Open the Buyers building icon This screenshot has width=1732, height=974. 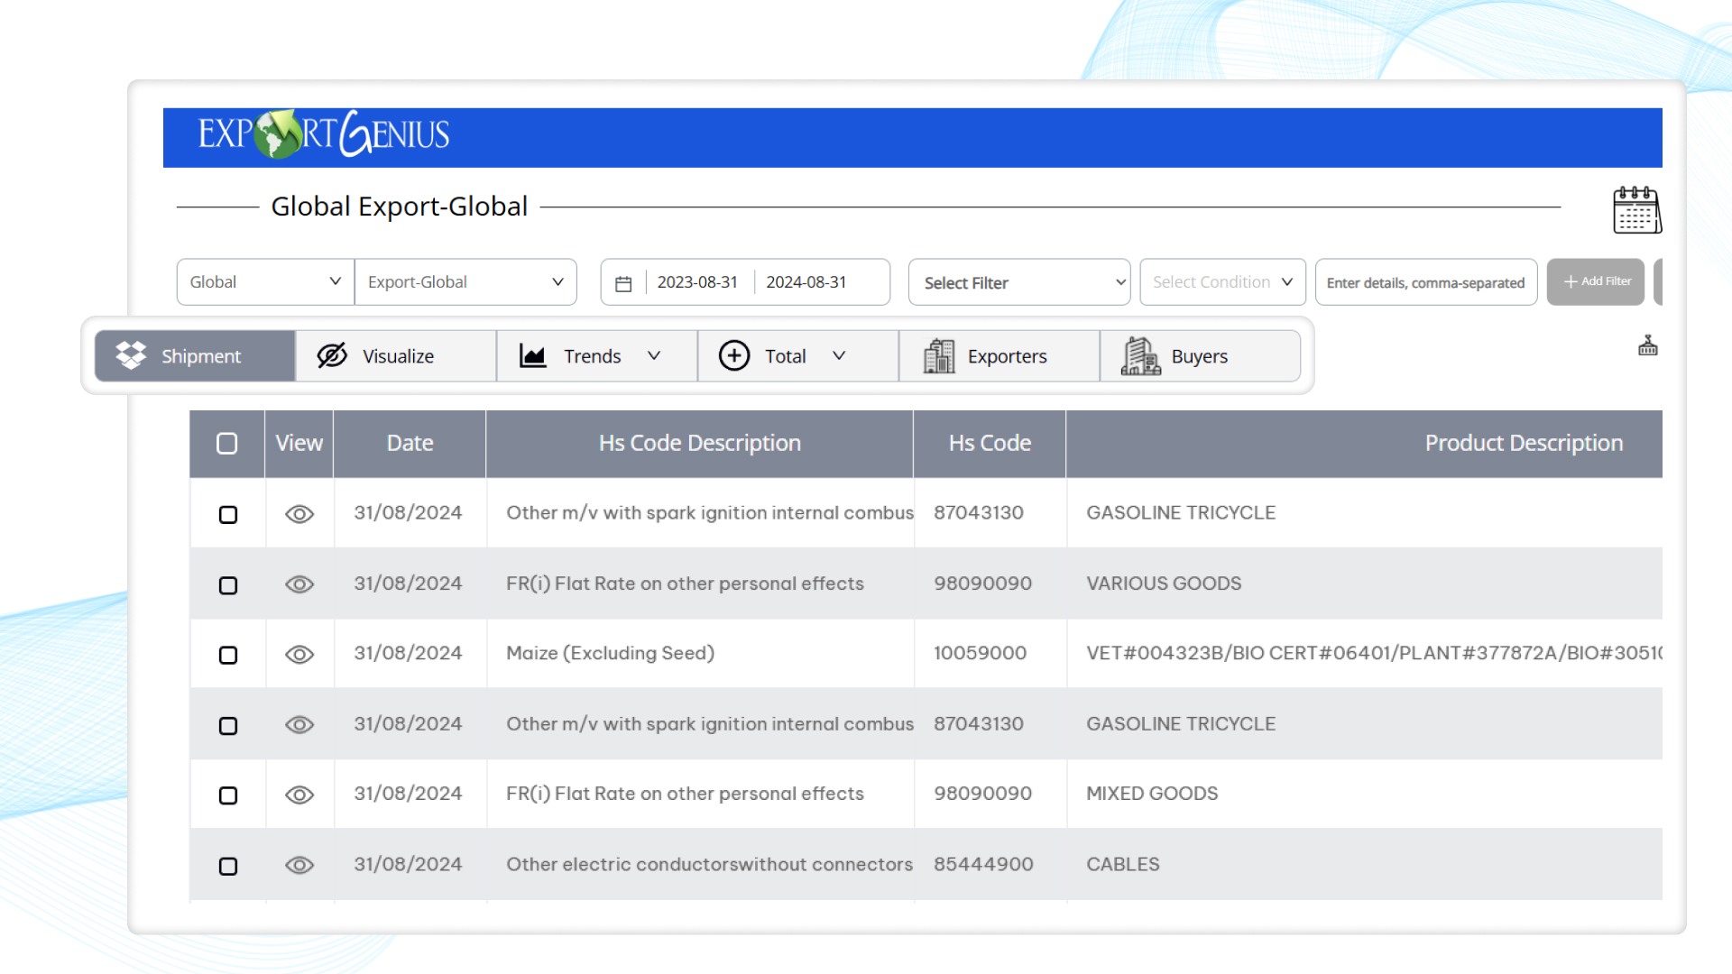(x=1141, y=355)
